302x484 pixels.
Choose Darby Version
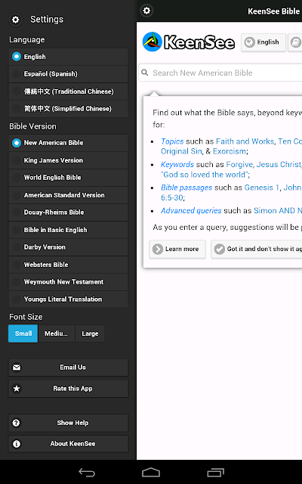pos(68,247)
